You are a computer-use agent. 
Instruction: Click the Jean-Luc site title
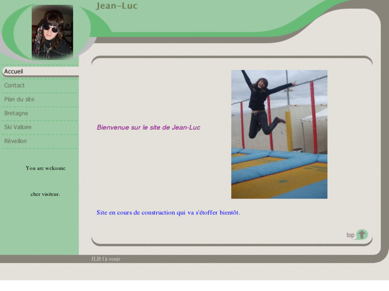coord(117,6)
